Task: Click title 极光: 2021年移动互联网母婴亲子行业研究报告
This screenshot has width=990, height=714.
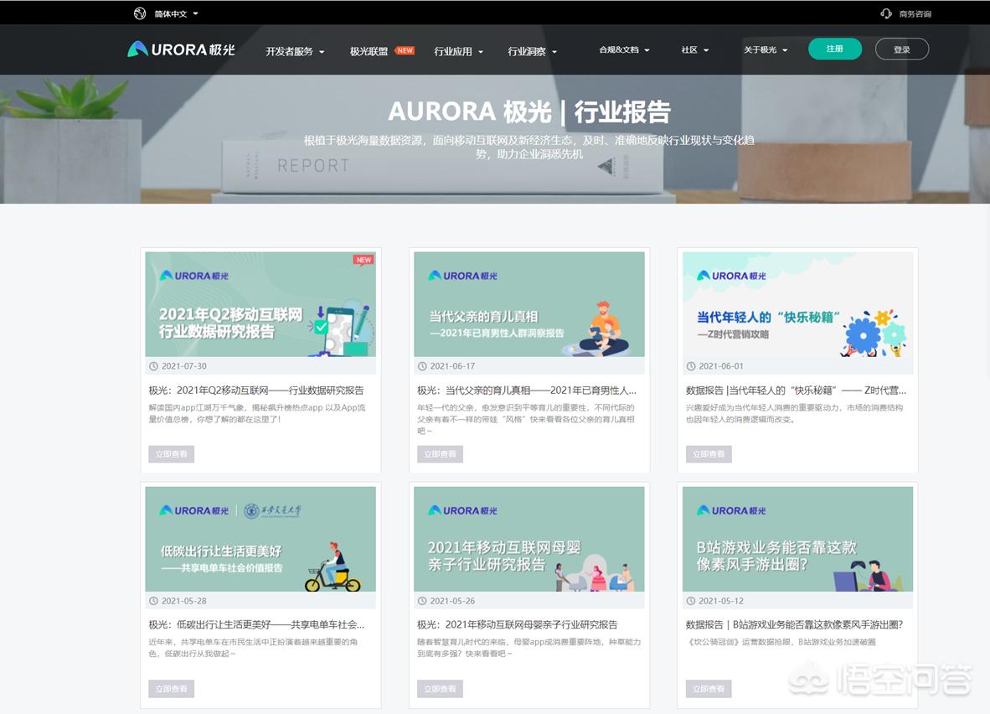Action: pyautogui.click(x=518, y=624)
